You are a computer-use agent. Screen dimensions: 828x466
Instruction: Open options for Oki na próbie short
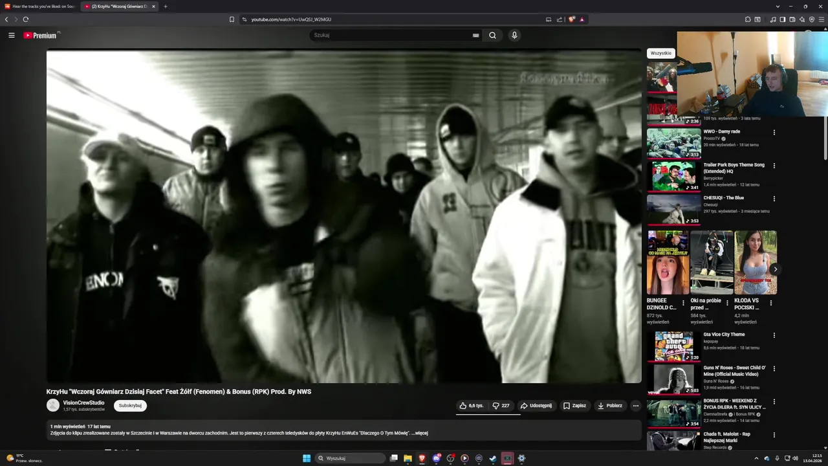[727, 303]
